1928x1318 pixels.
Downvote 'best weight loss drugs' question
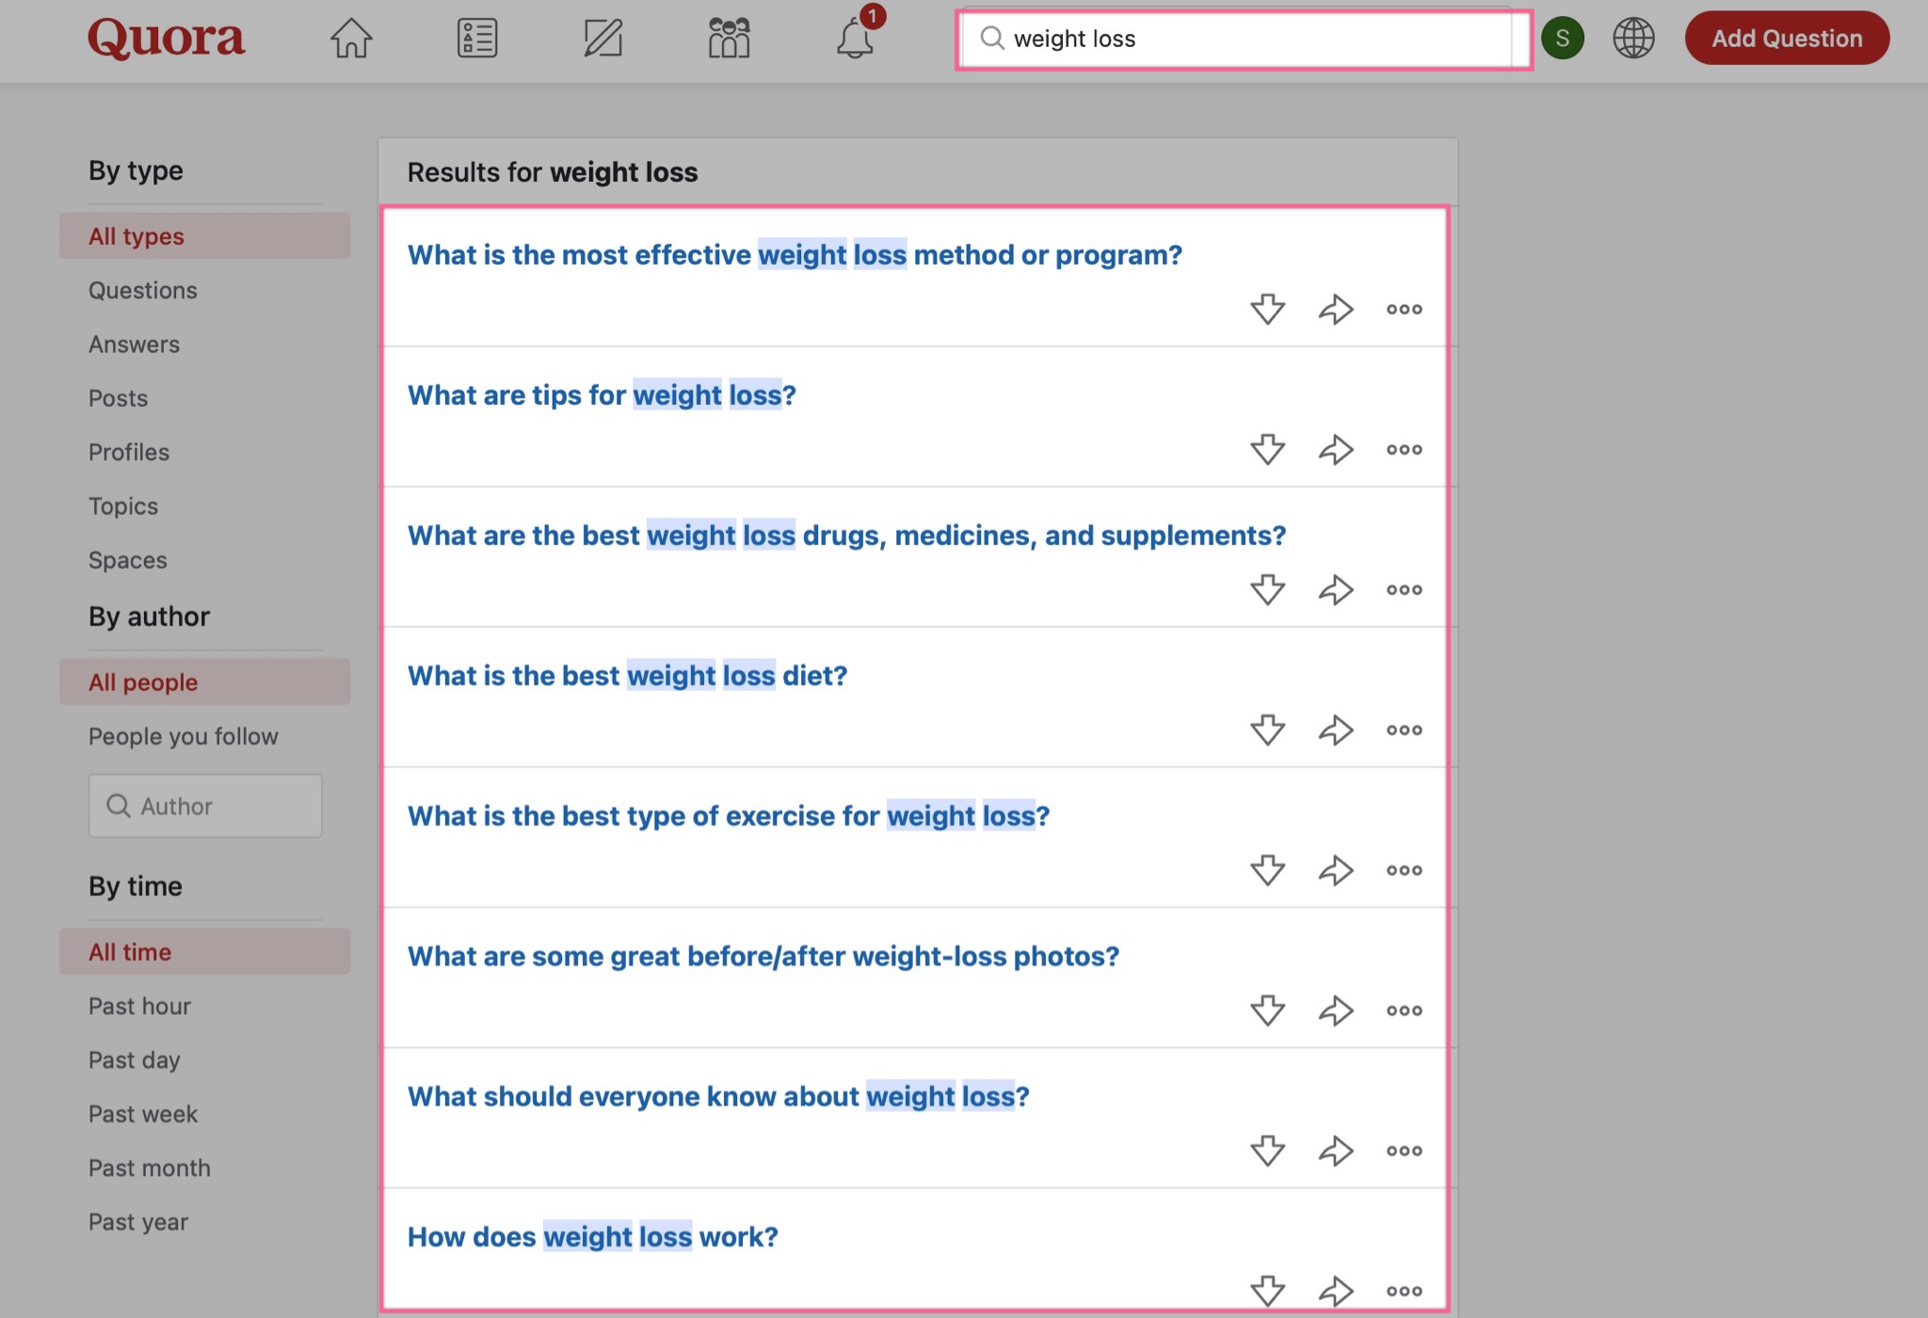point(1268,589)
